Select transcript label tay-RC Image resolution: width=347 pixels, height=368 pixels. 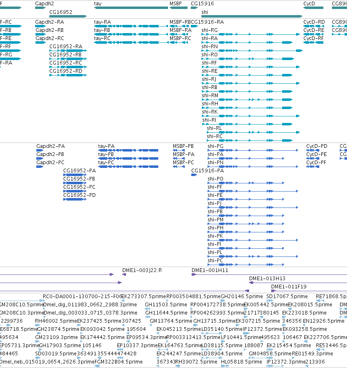pos(102,38)
